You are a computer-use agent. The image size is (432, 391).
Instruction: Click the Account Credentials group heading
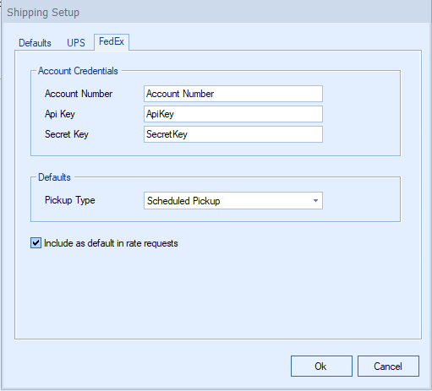click(x=78, y=71)
